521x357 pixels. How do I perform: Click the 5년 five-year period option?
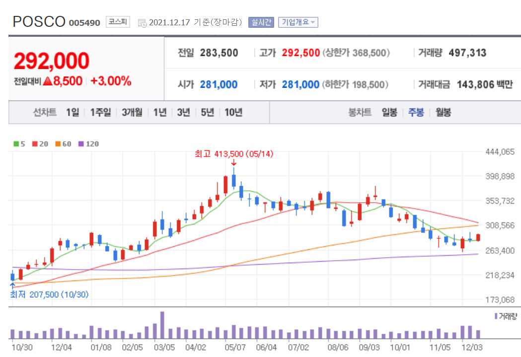207,112
